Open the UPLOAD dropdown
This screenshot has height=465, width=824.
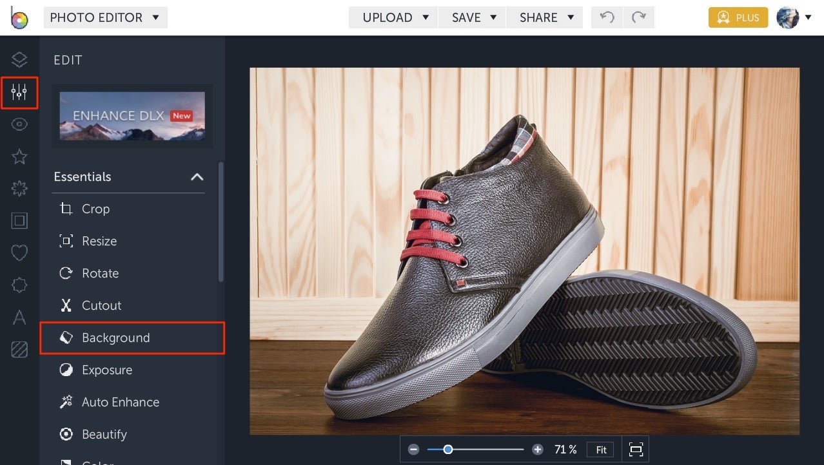pos(392,17)
